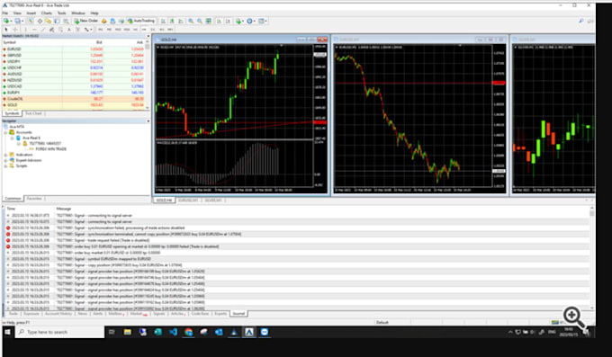Open the Help menu
Viewport: 612px width, 357px height.
(x=94, y=13)
